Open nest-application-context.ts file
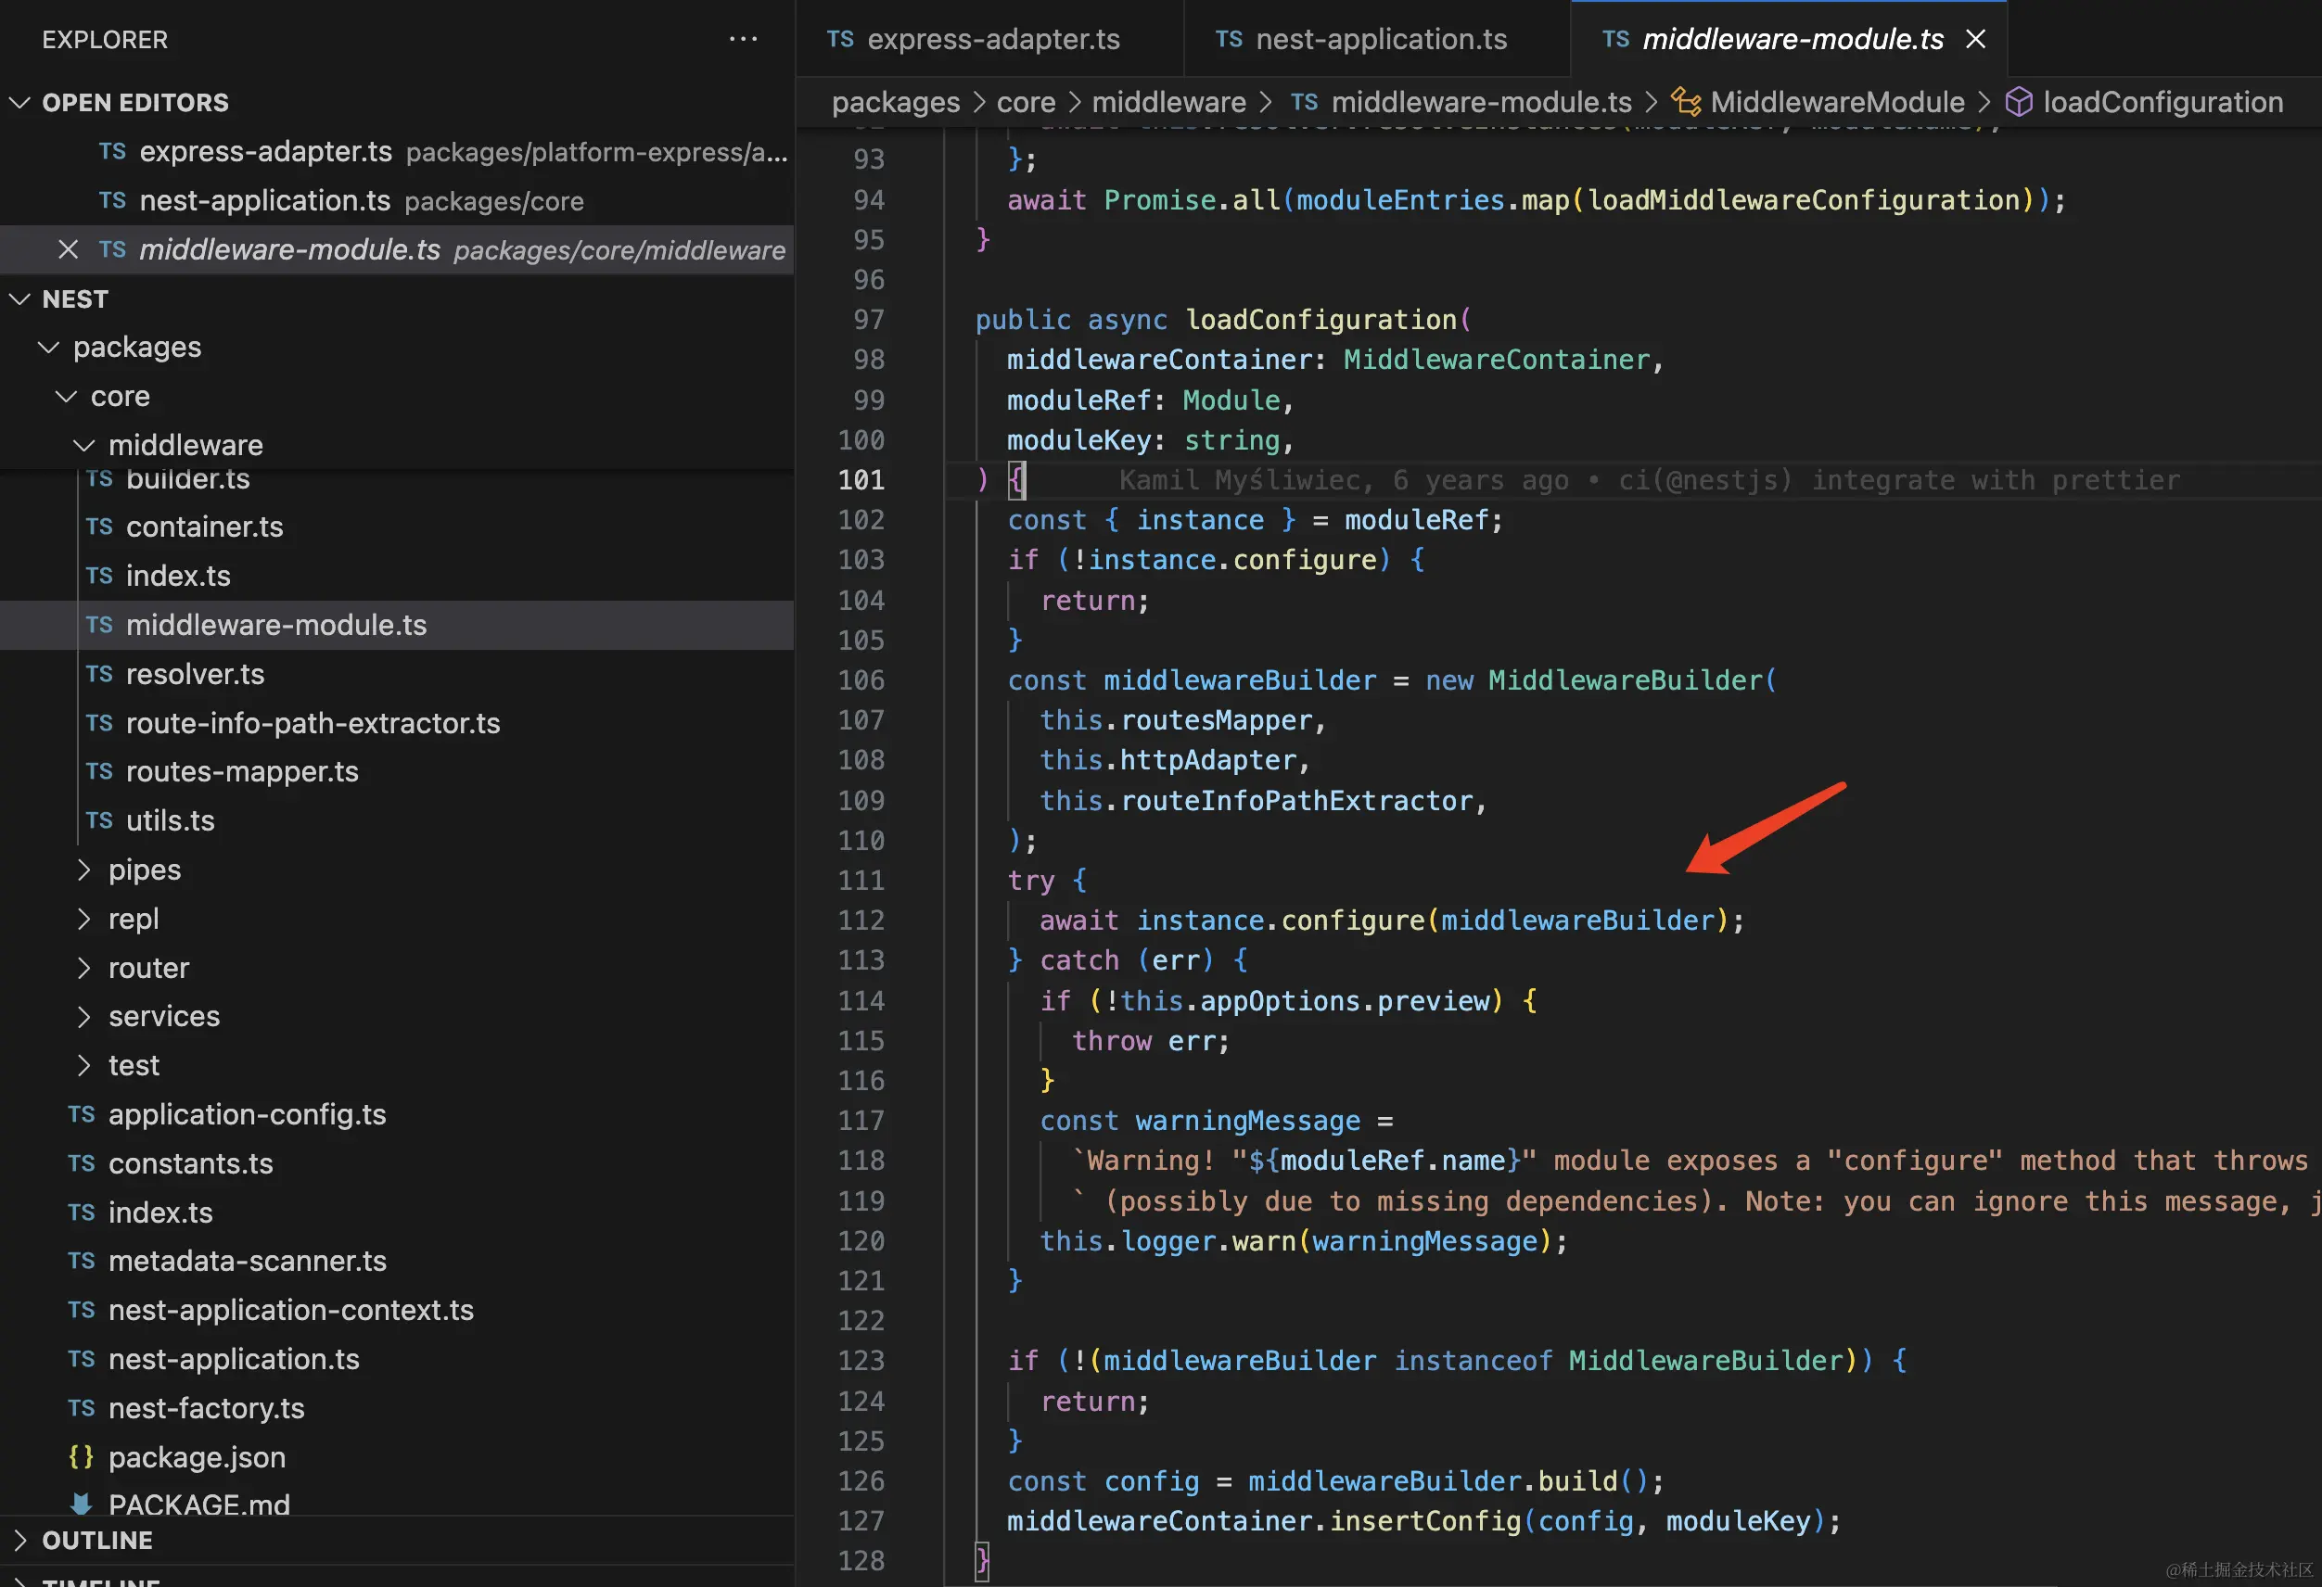This screenshot has height=1587, width=2322. [397, 1311]
